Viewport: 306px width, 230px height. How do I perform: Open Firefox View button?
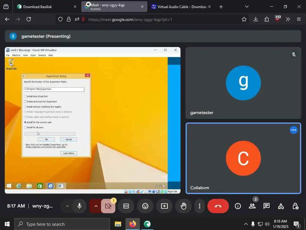point(6,7)
